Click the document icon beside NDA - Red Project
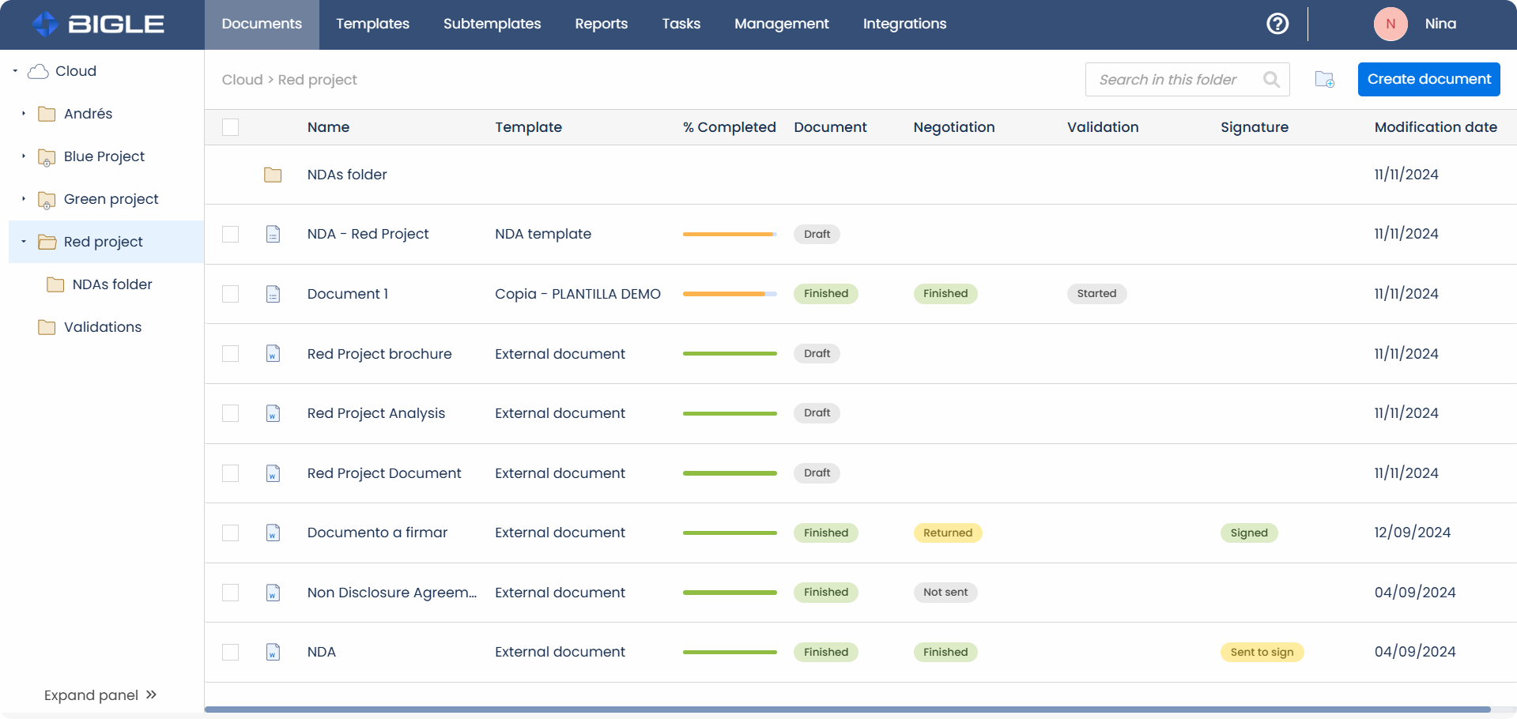Viewport: 1517px width, 719px height. click(x=273, y=234)
